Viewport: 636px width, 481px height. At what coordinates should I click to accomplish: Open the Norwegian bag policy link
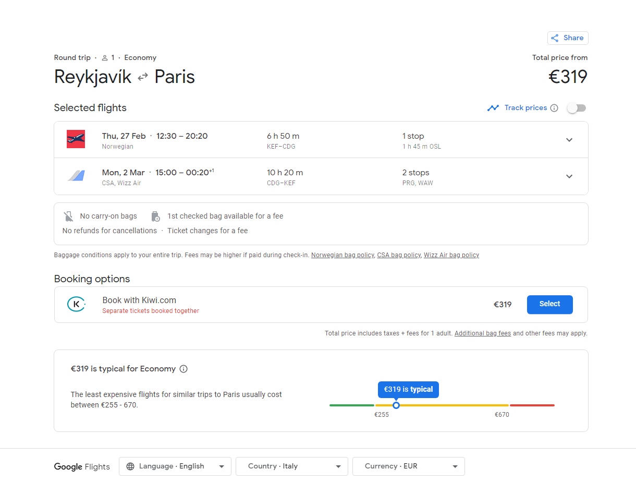click(x=343, y=255)
